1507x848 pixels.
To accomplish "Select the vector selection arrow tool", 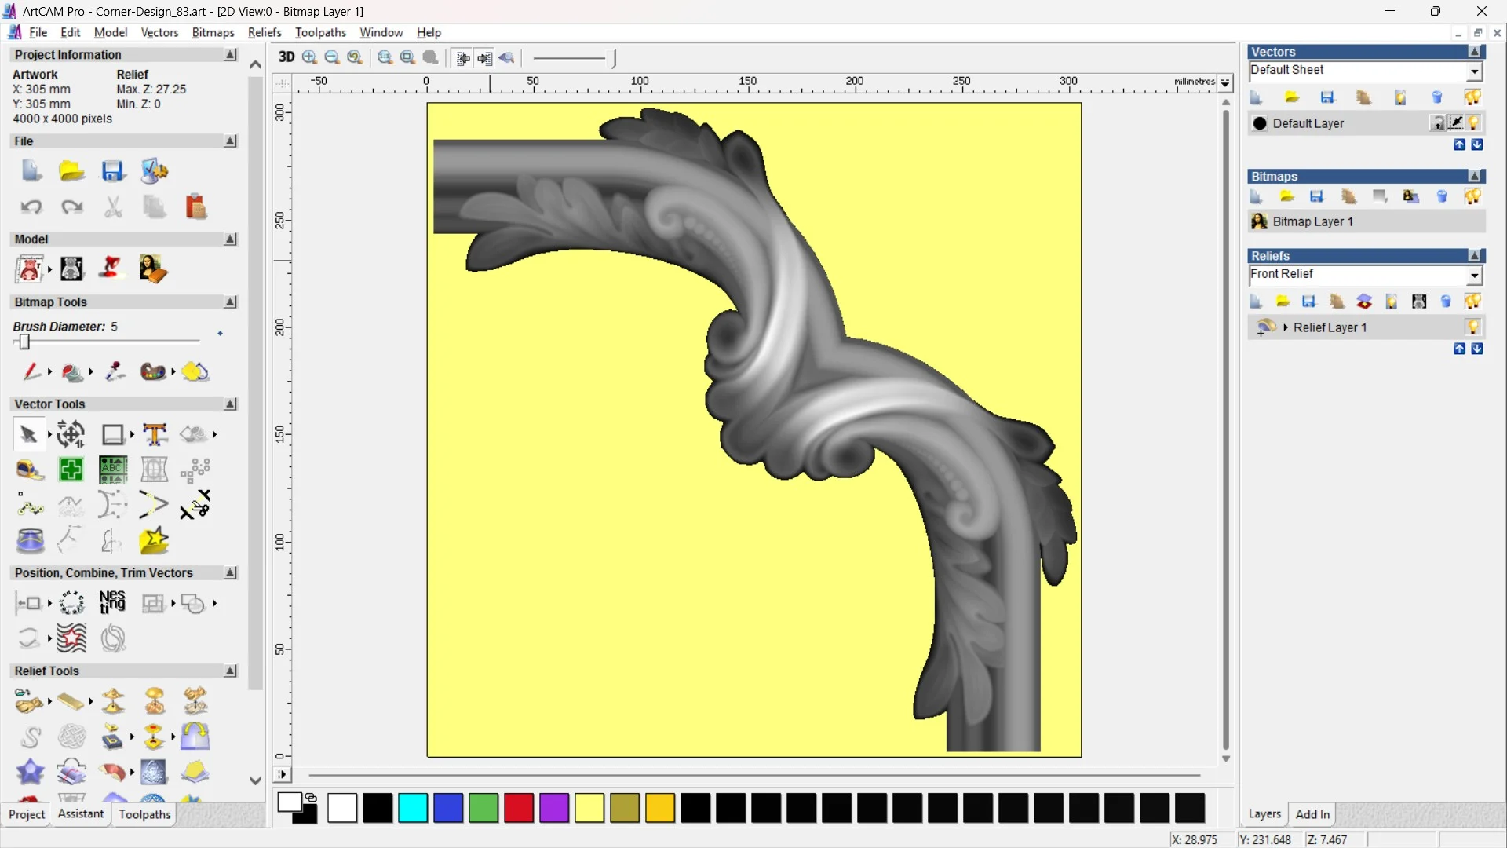I will coord(28,434).
